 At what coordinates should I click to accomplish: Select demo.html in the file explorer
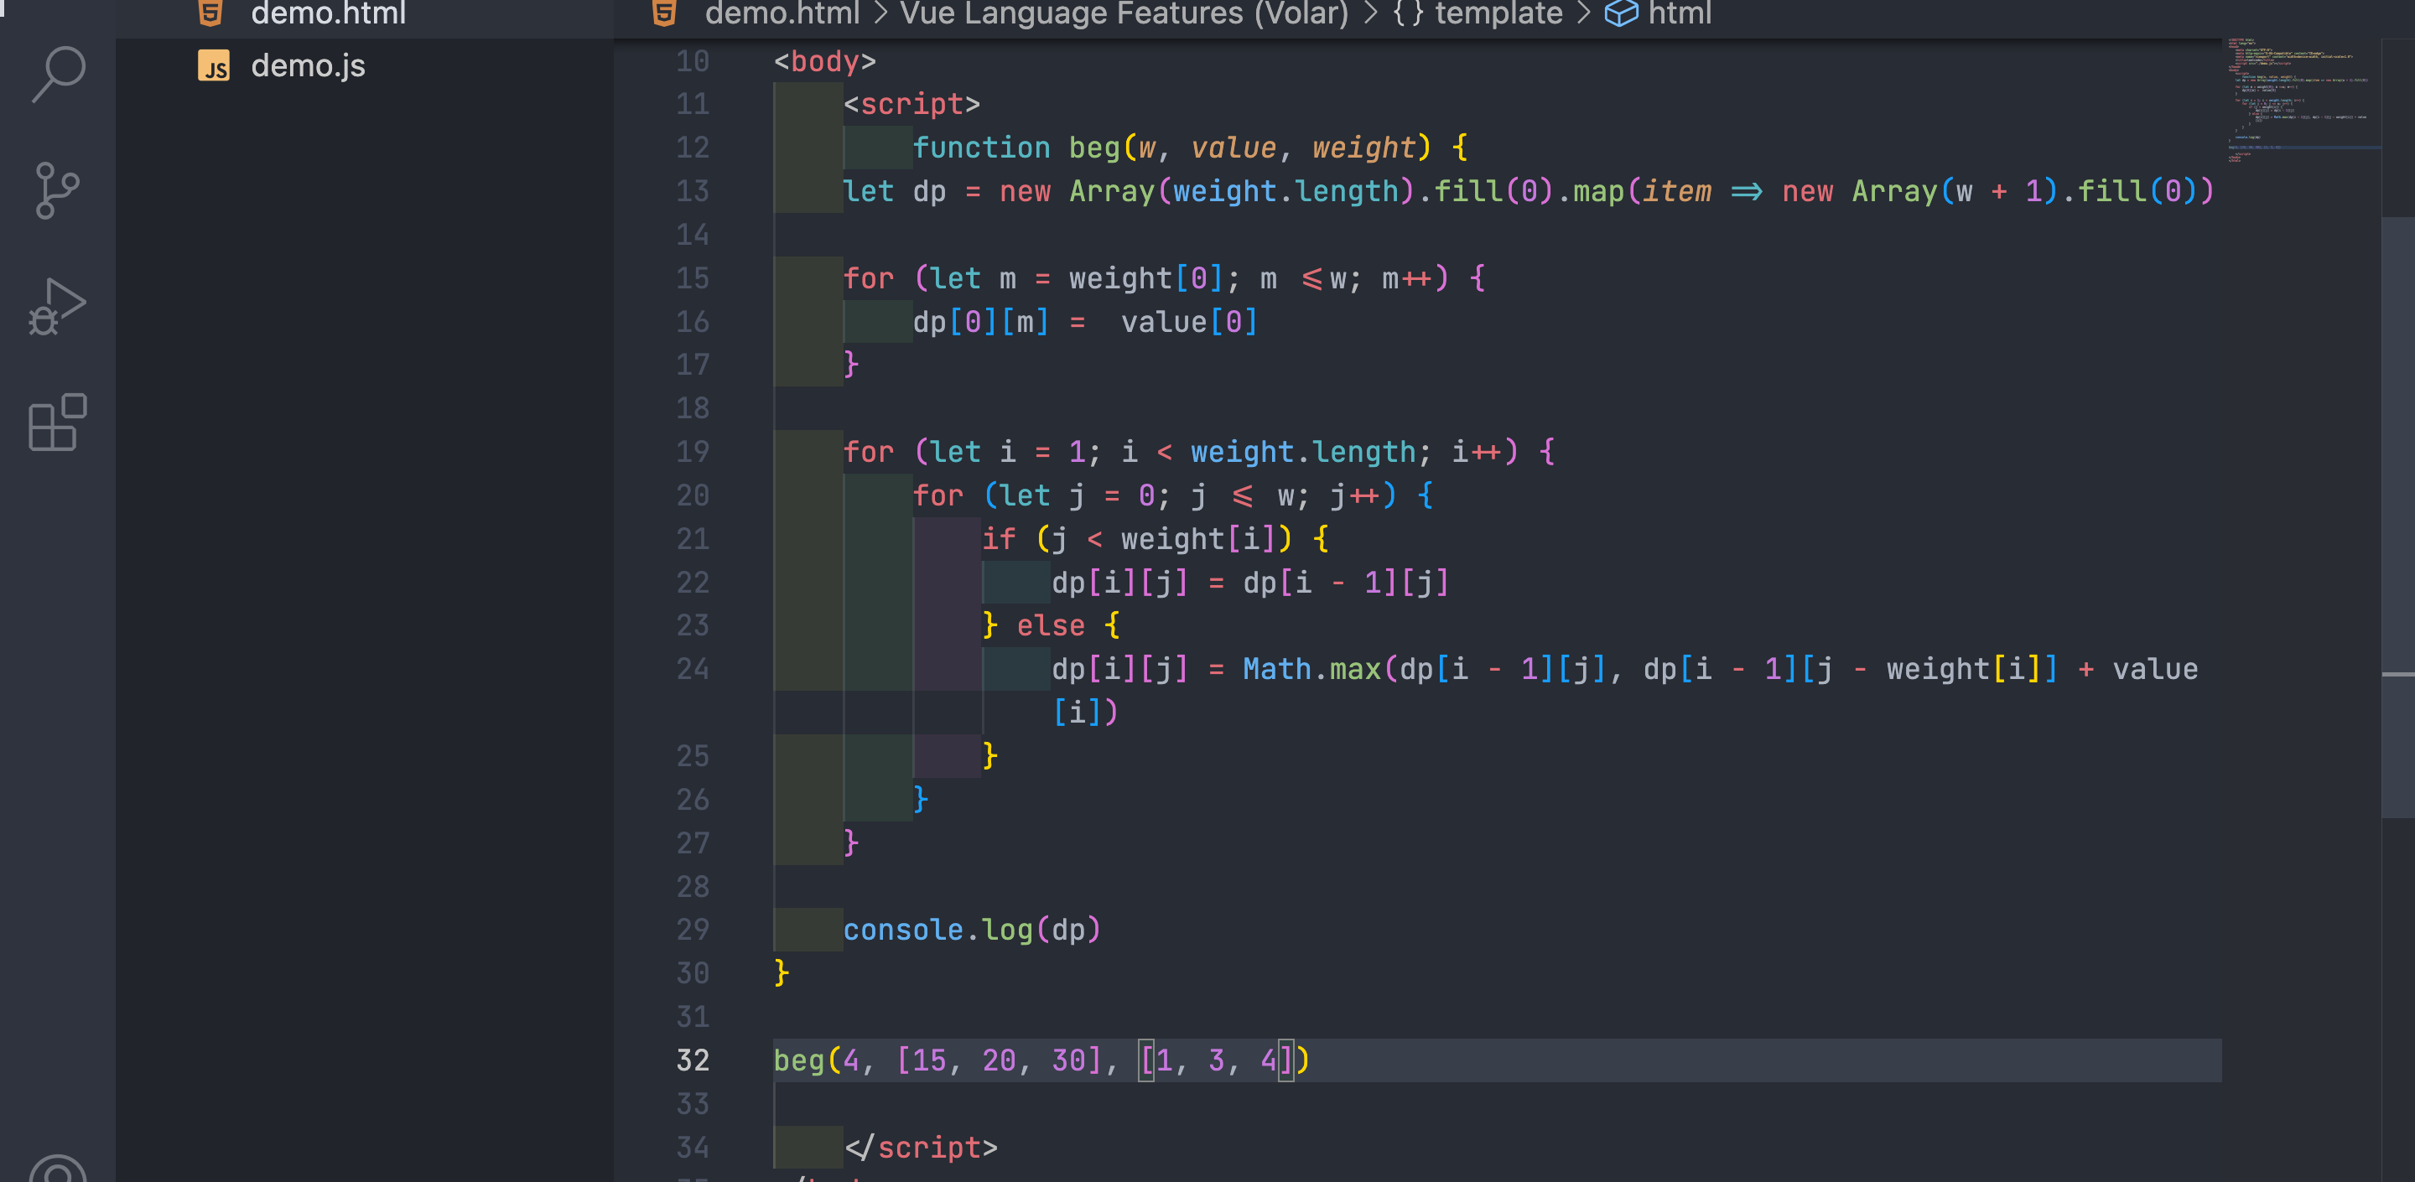[x=328, y=13]
